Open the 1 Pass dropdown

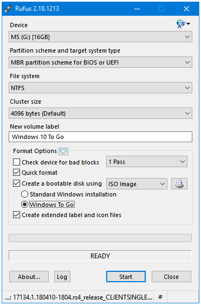point(147,162)
